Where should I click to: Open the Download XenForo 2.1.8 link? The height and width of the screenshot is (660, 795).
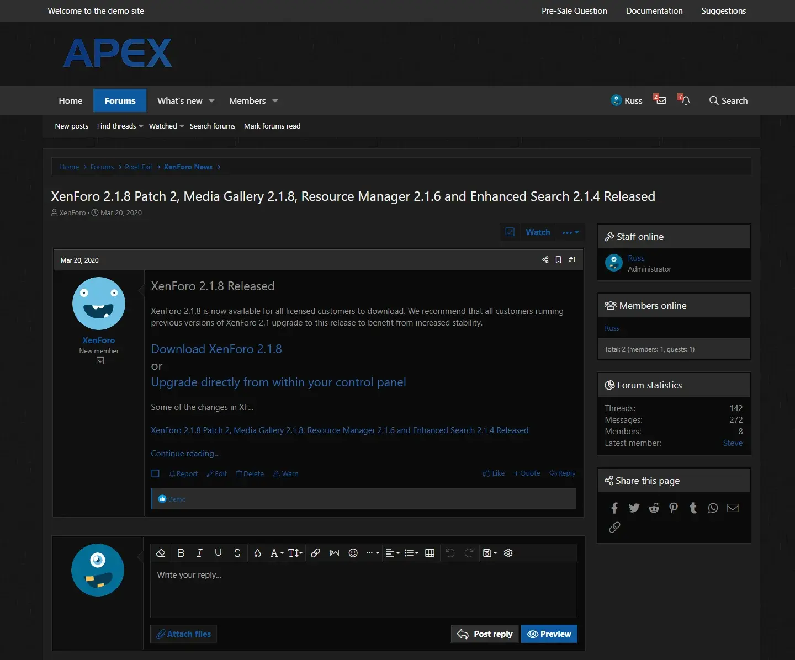coord(216,349)
